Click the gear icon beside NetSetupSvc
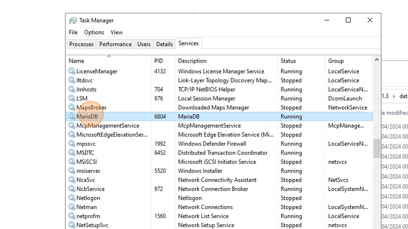Screen dimensions: 408x229 point(72,225)
